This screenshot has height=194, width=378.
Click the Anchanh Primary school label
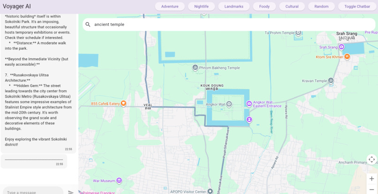click(x=358, y=163)
